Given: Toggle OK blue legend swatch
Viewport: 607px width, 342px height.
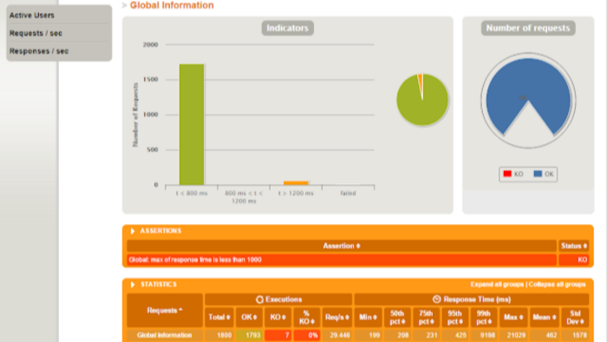Looking at the screenshot, I should coord(538,174).
